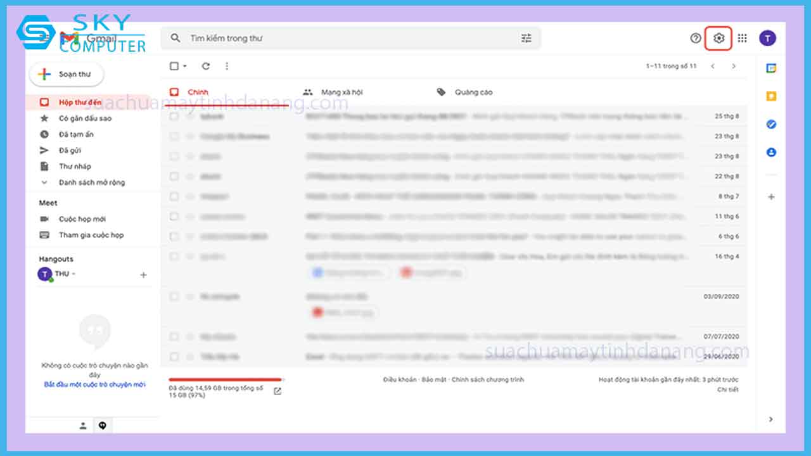This screenshot has height=456, width=811.
Task: Open the account avatar T menu
Action: 767,38
